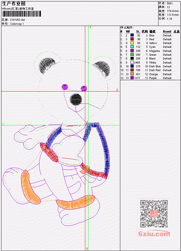This screenshot has width=181, height=251.
Task: Click the scale value 1.18
Action: (169, 19)
